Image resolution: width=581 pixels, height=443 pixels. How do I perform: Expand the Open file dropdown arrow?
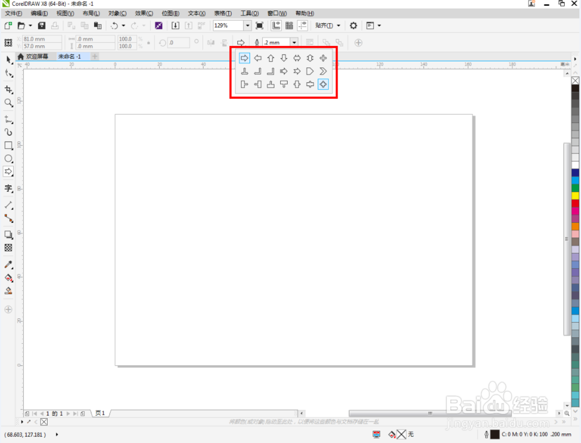(30, 26)
